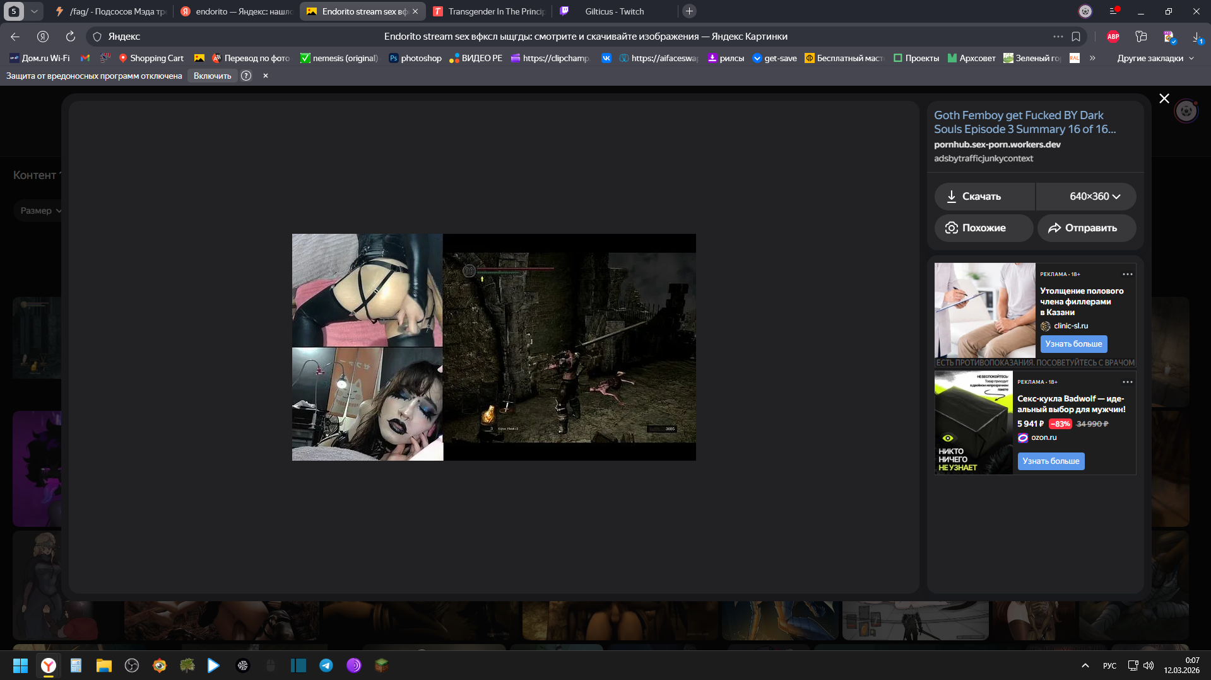Screen dimensions: 1211x680
Task: Switch to the endorito Яндекс search tab
Action: tap(237, 11)
